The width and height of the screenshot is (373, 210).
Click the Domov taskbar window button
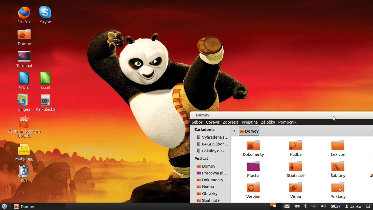pos(38,206)
